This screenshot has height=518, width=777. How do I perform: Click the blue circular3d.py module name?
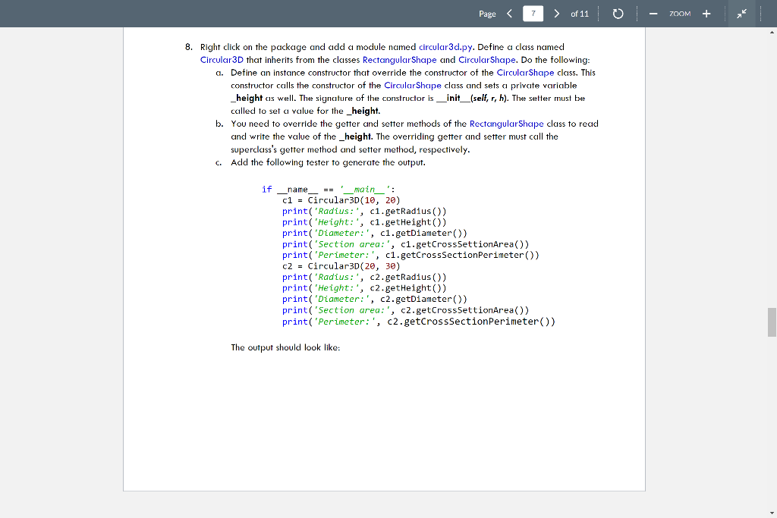445,47
